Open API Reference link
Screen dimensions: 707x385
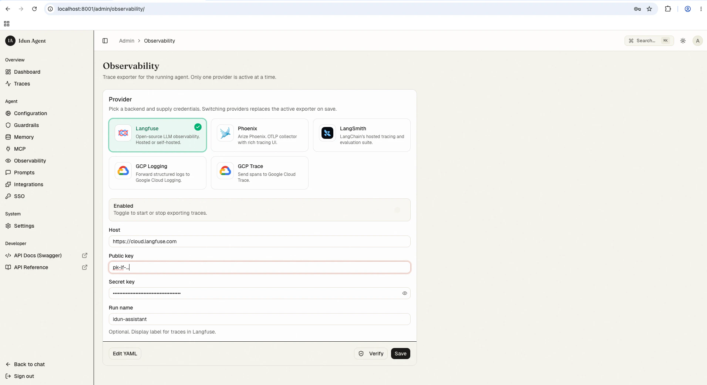31,267
